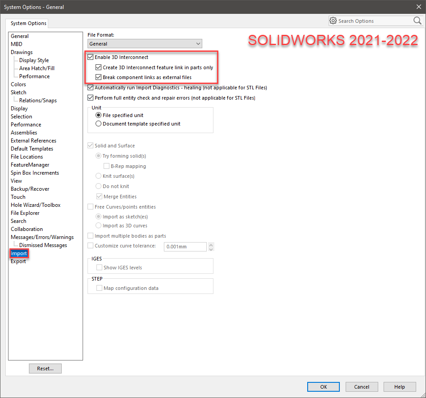Select General in the options list
The height and width of the screenshot is (398, 426).
20,36
